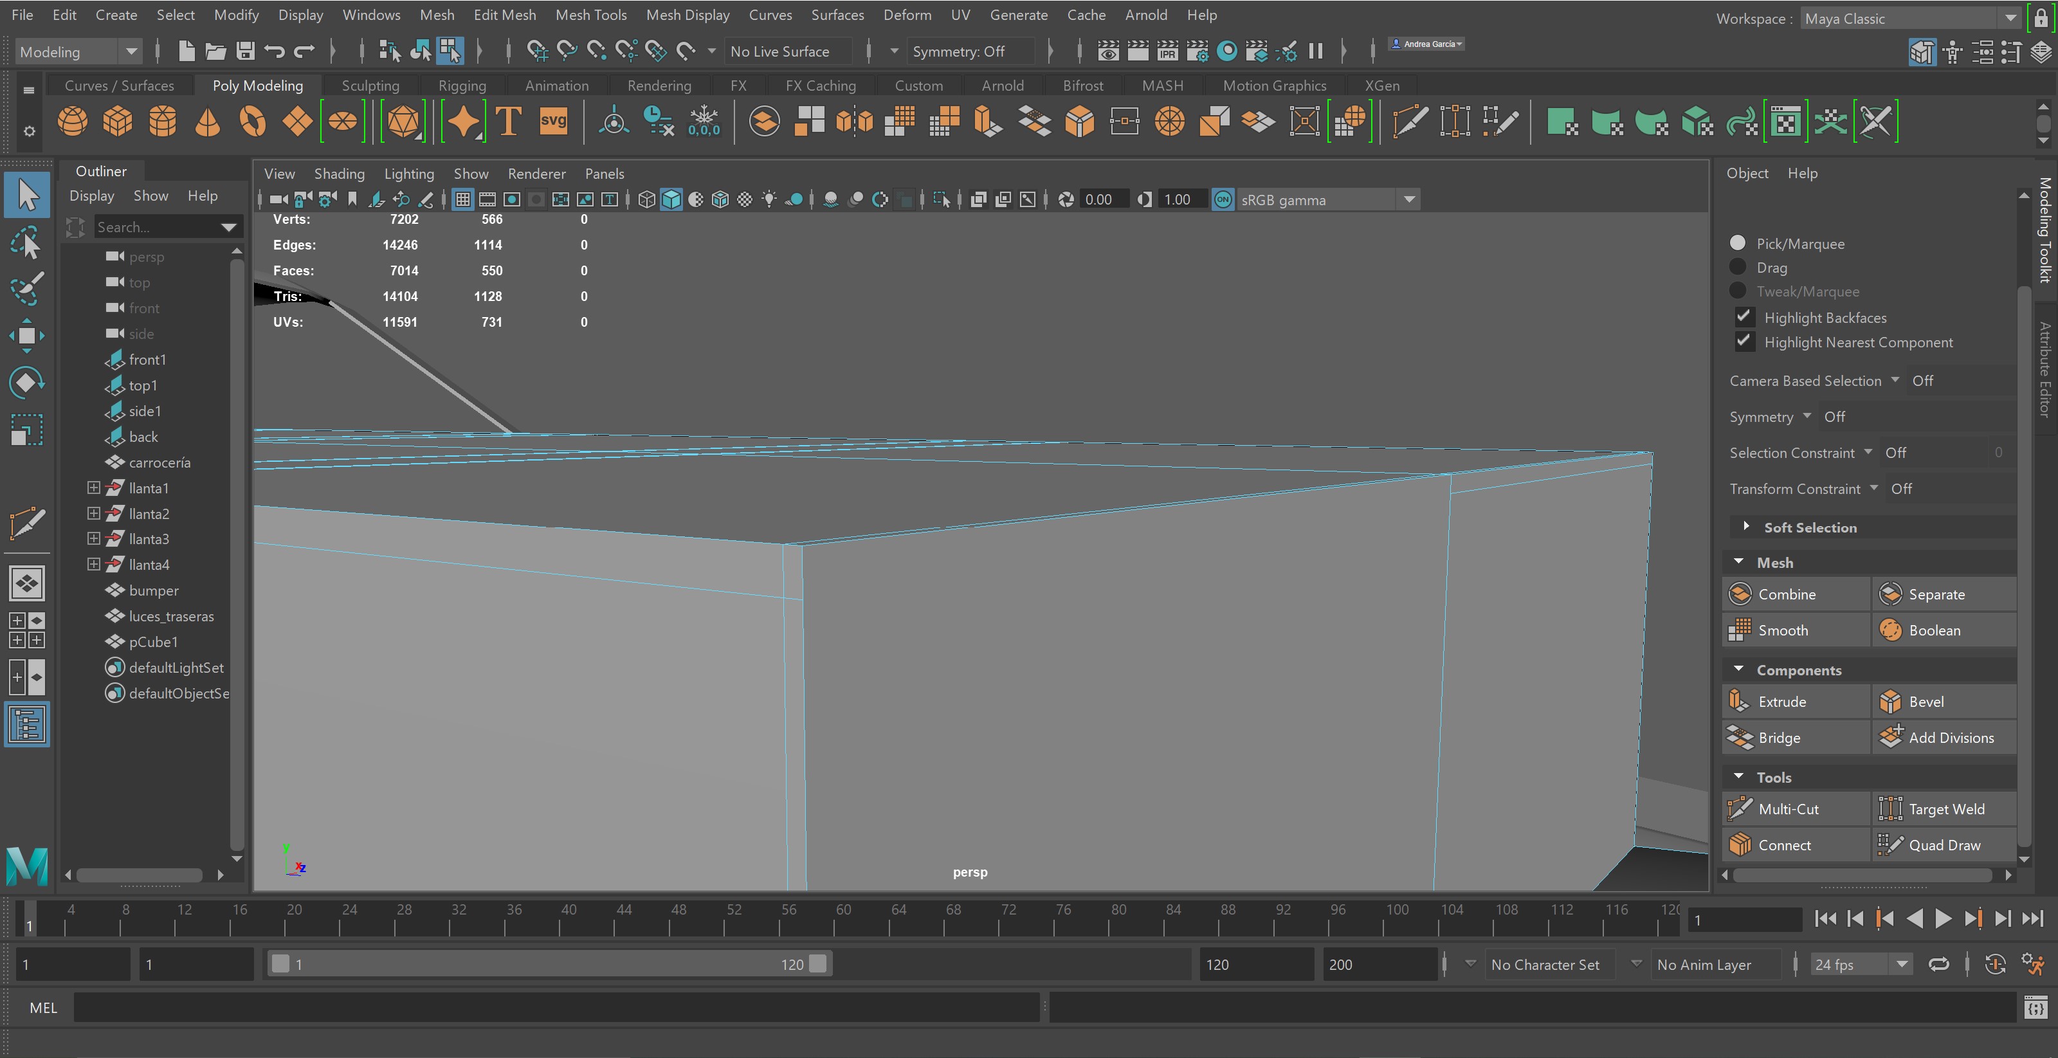Create polygon text with T icon
The width and height of the screenshot is (2058, 1058).
[x=508, y=122]
